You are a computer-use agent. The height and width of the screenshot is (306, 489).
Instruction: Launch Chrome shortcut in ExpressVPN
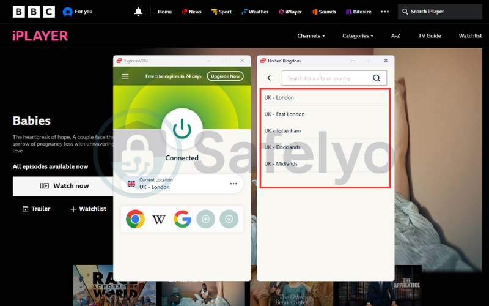tap(135, 219)
